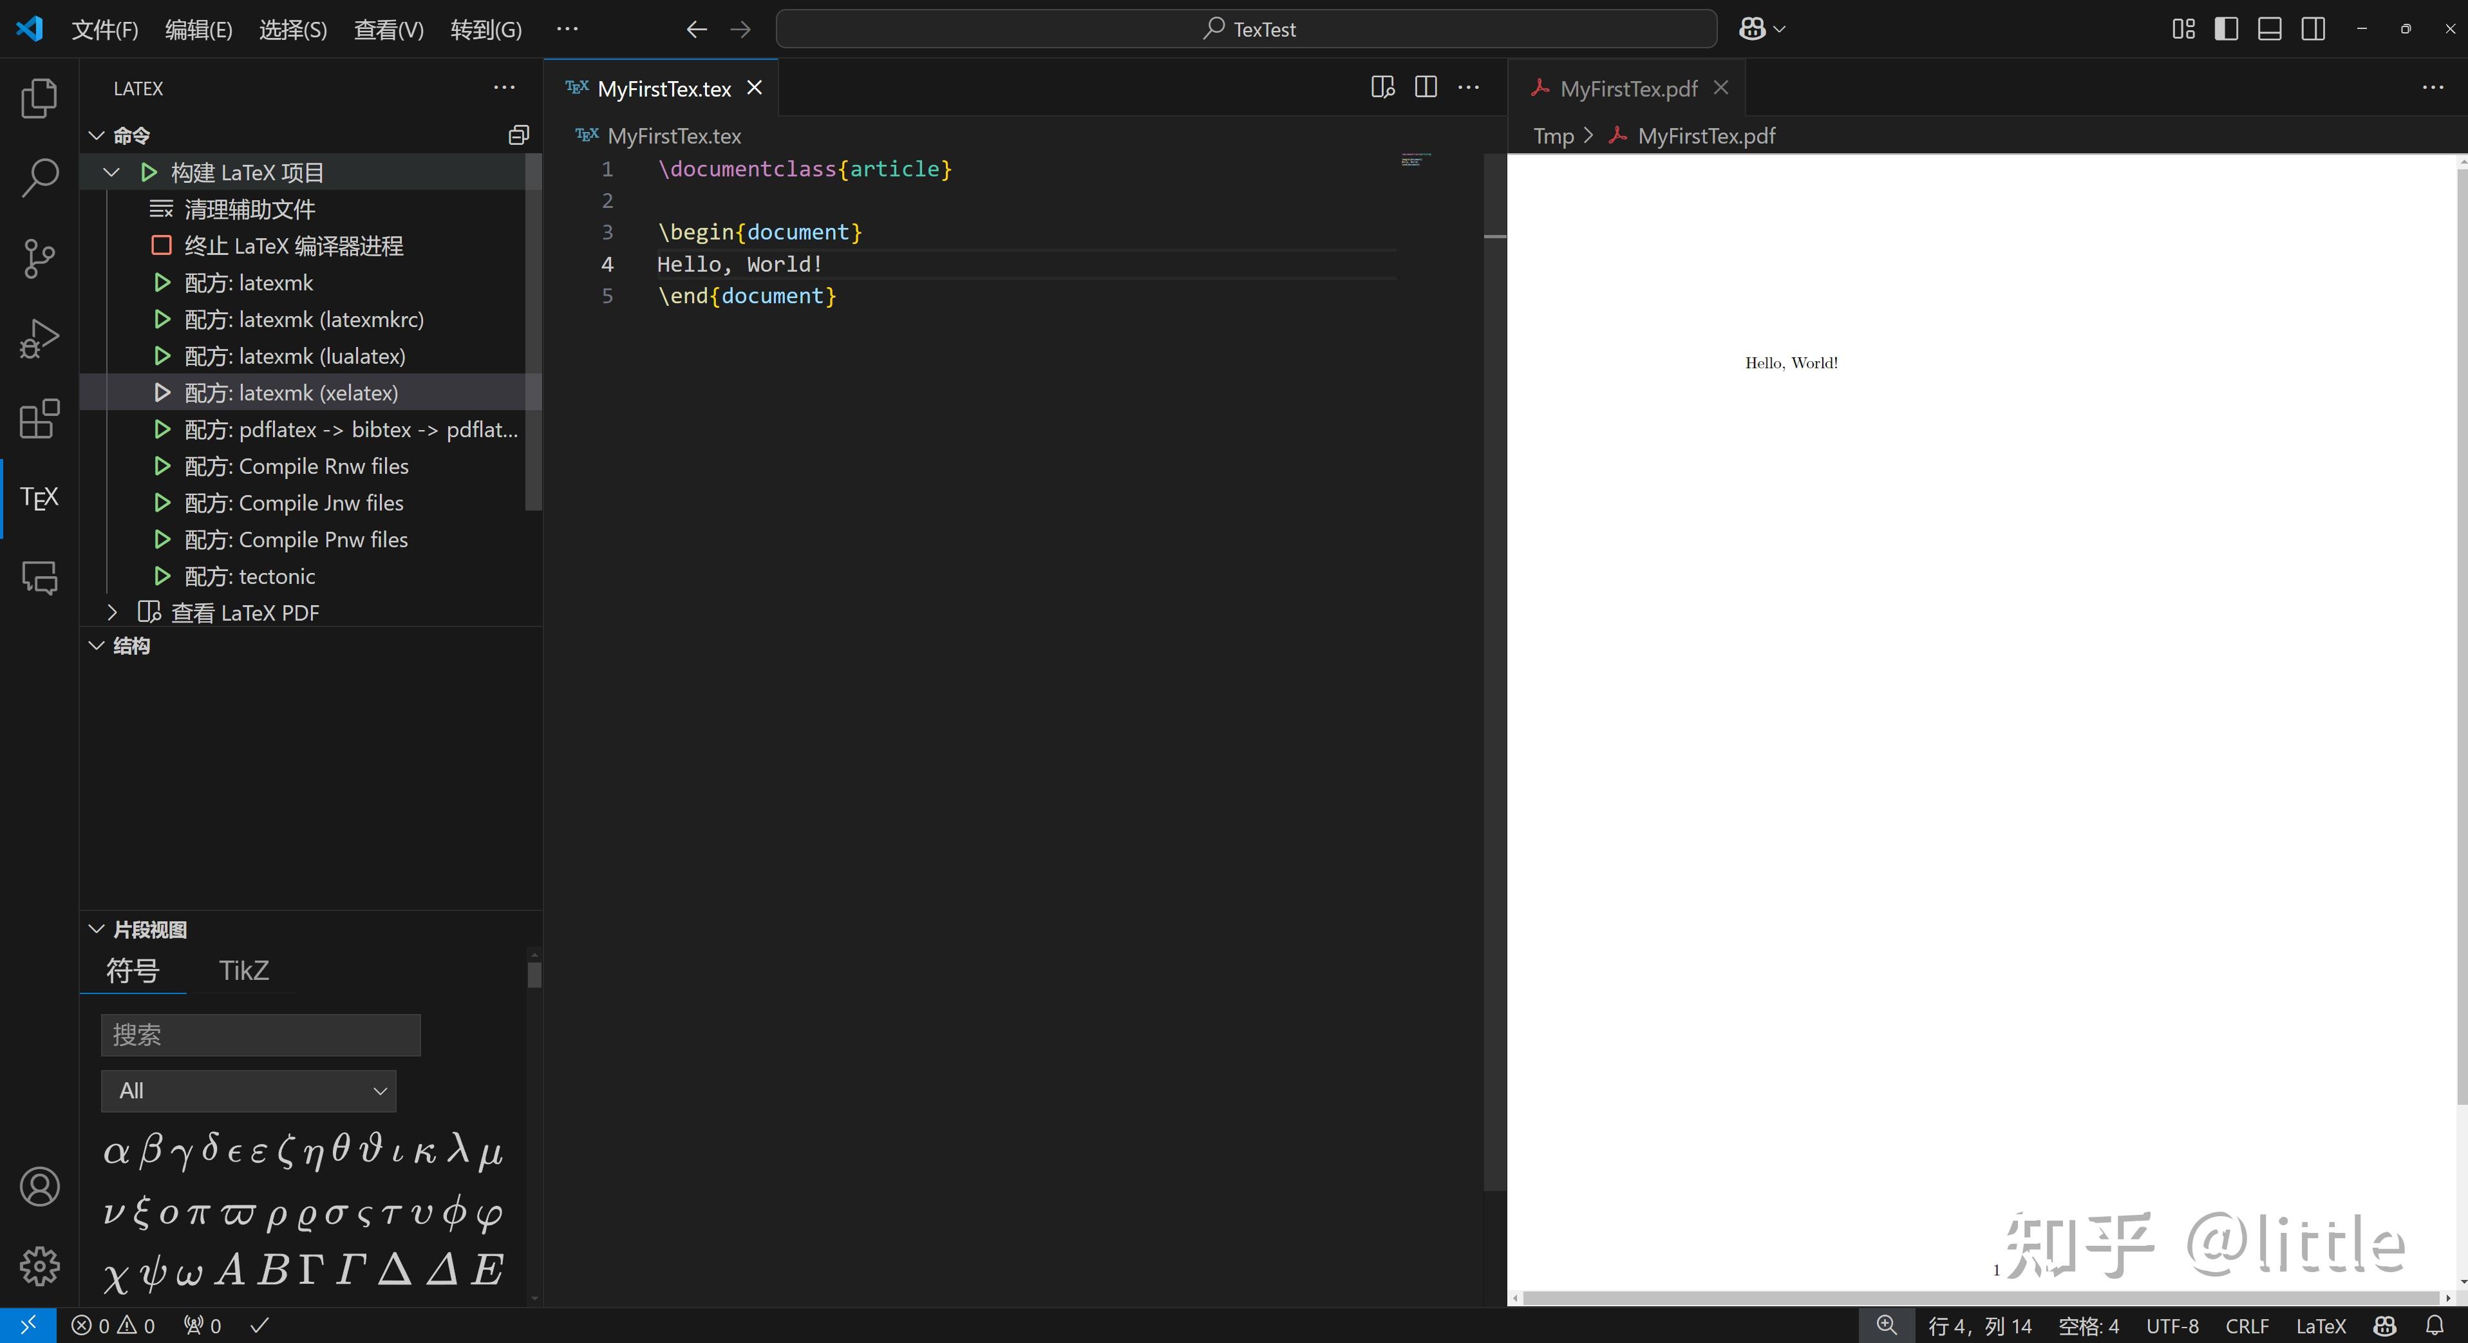Open the Customize Layout control
Image resolution: width=2468 pixels, height=1343 pixels.
coord(2183,29)
